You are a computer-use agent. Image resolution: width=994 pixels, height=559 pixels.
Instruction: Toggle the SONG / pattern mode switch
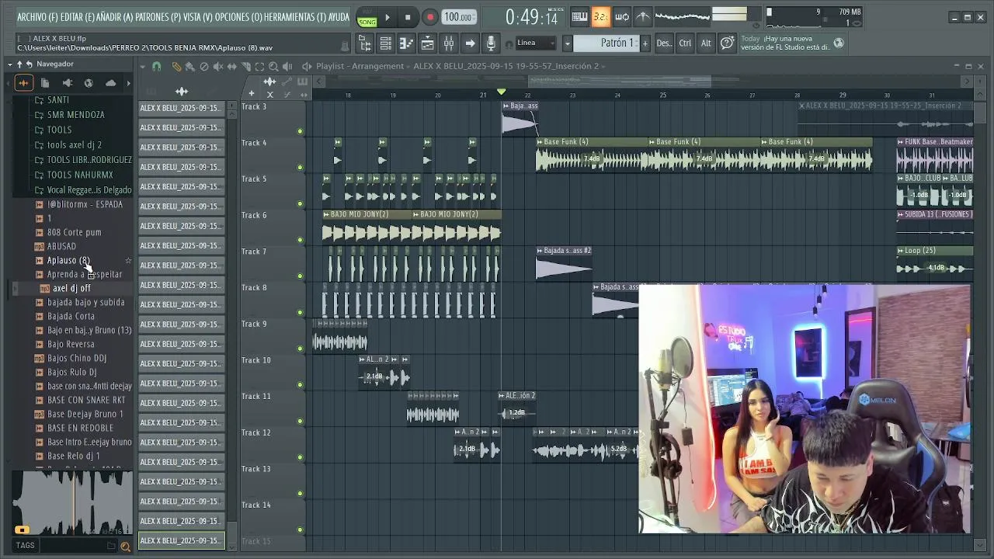[367, 17]
